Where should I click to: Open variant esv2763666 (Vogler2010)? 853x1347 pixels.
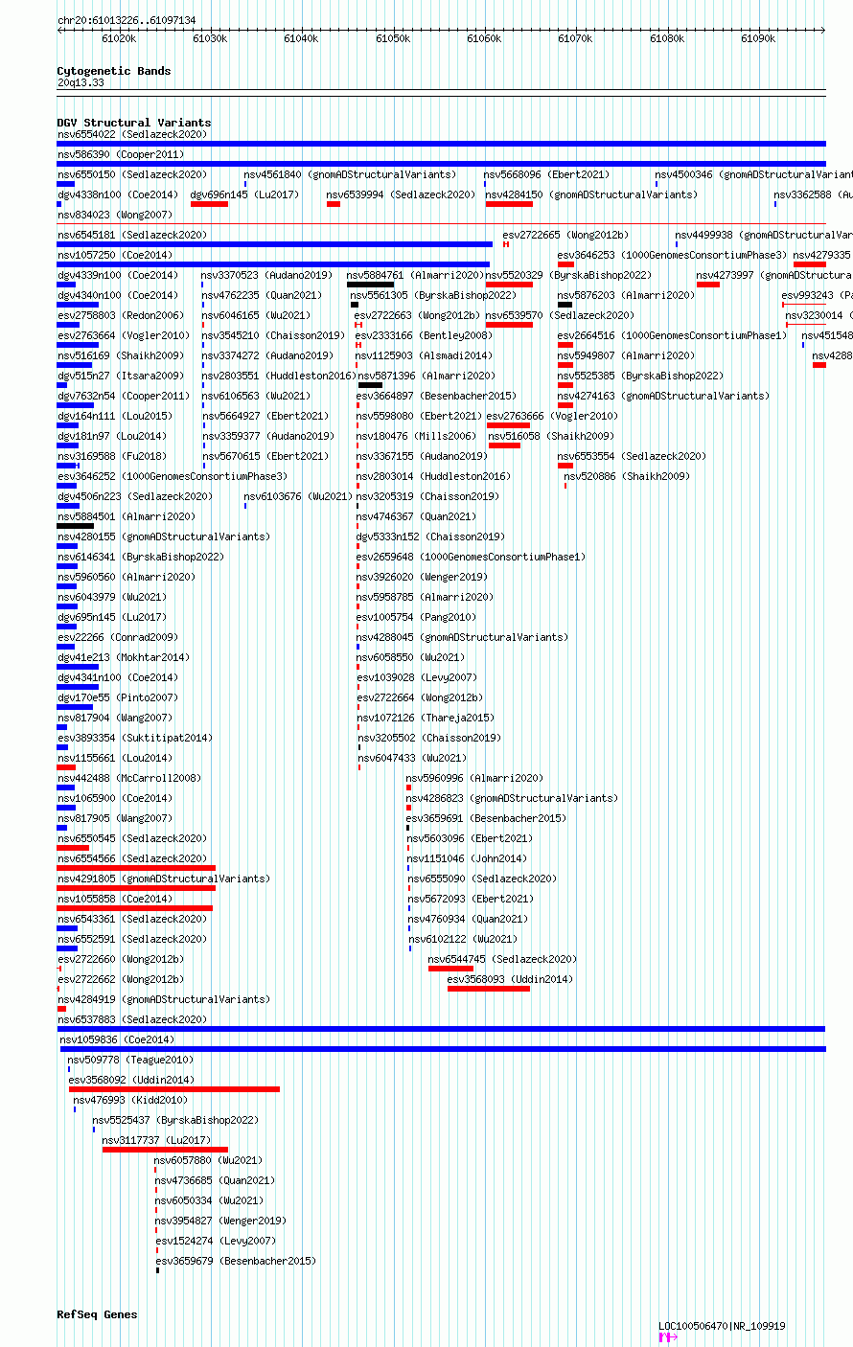point(550,416)
